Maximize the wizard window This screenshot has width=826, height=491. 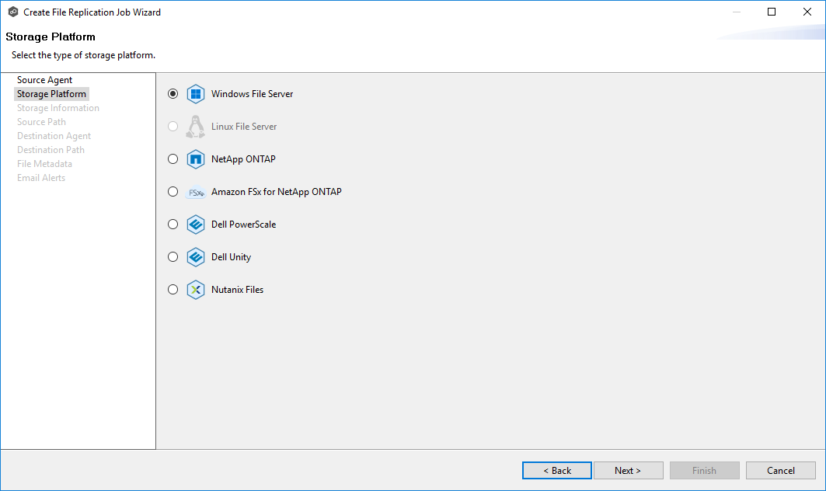pyautogui.click(x=772, y=12)
